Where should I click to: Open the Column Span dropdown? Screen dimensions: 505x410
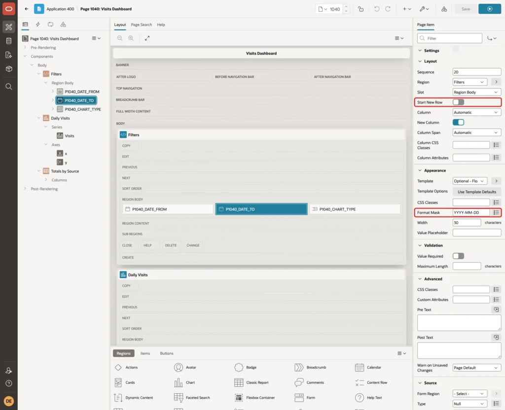[476, 133]
